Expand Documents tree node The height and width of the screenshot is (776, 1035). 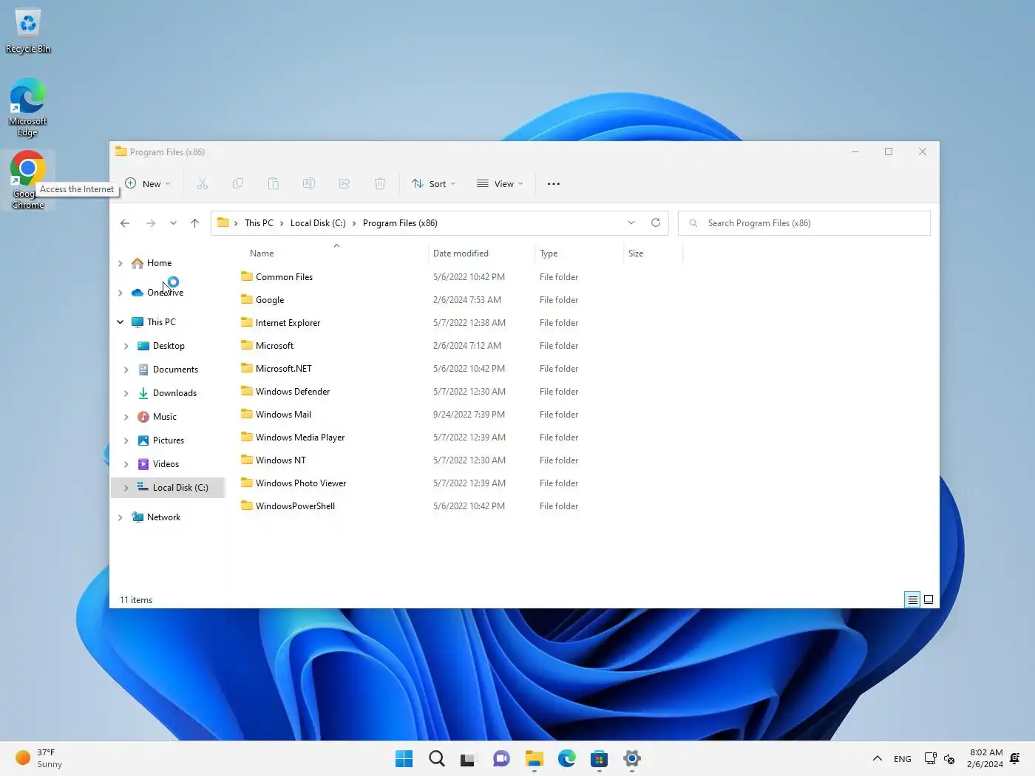[x=126, y=370]
